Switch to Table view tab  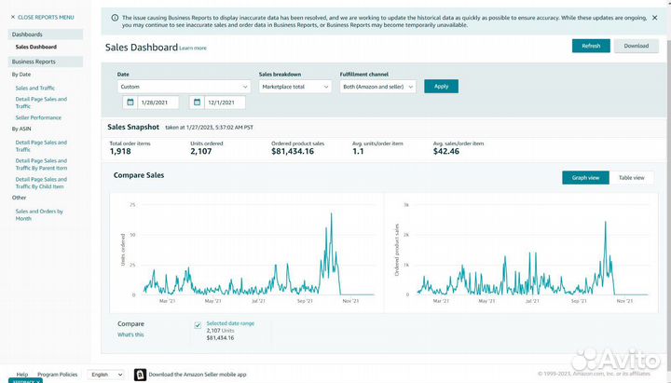tap(631, 176)
